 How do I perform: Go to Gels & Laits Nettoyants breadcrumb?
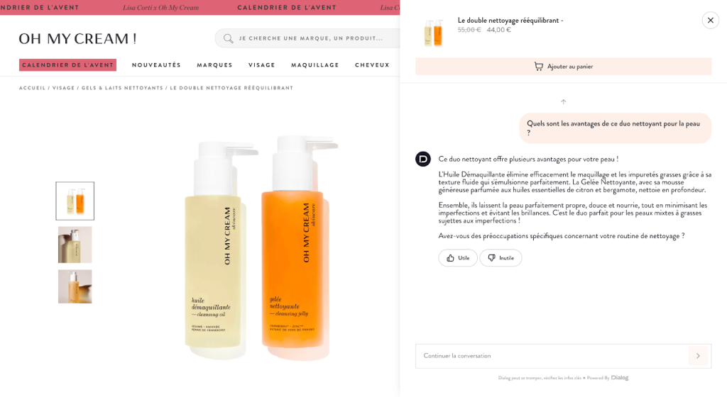122,88
